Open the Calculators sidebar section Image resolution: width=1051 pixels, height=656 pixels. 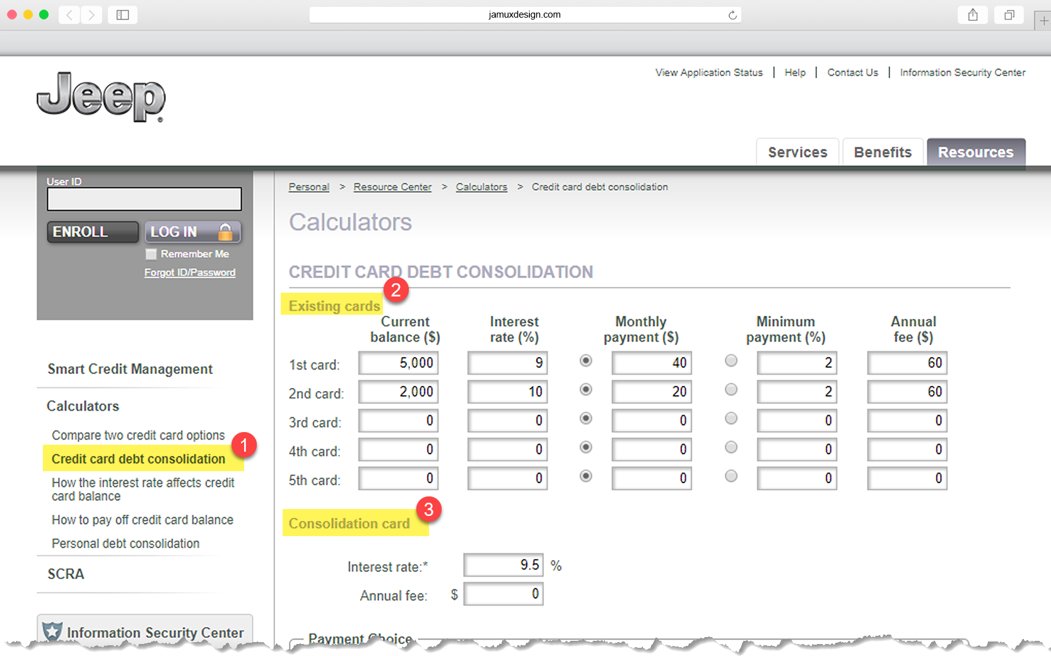83,406
